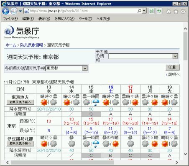189x166 pixels.
Task: Toggle the compatibility view page icon
Action: (x=152, y=11)
